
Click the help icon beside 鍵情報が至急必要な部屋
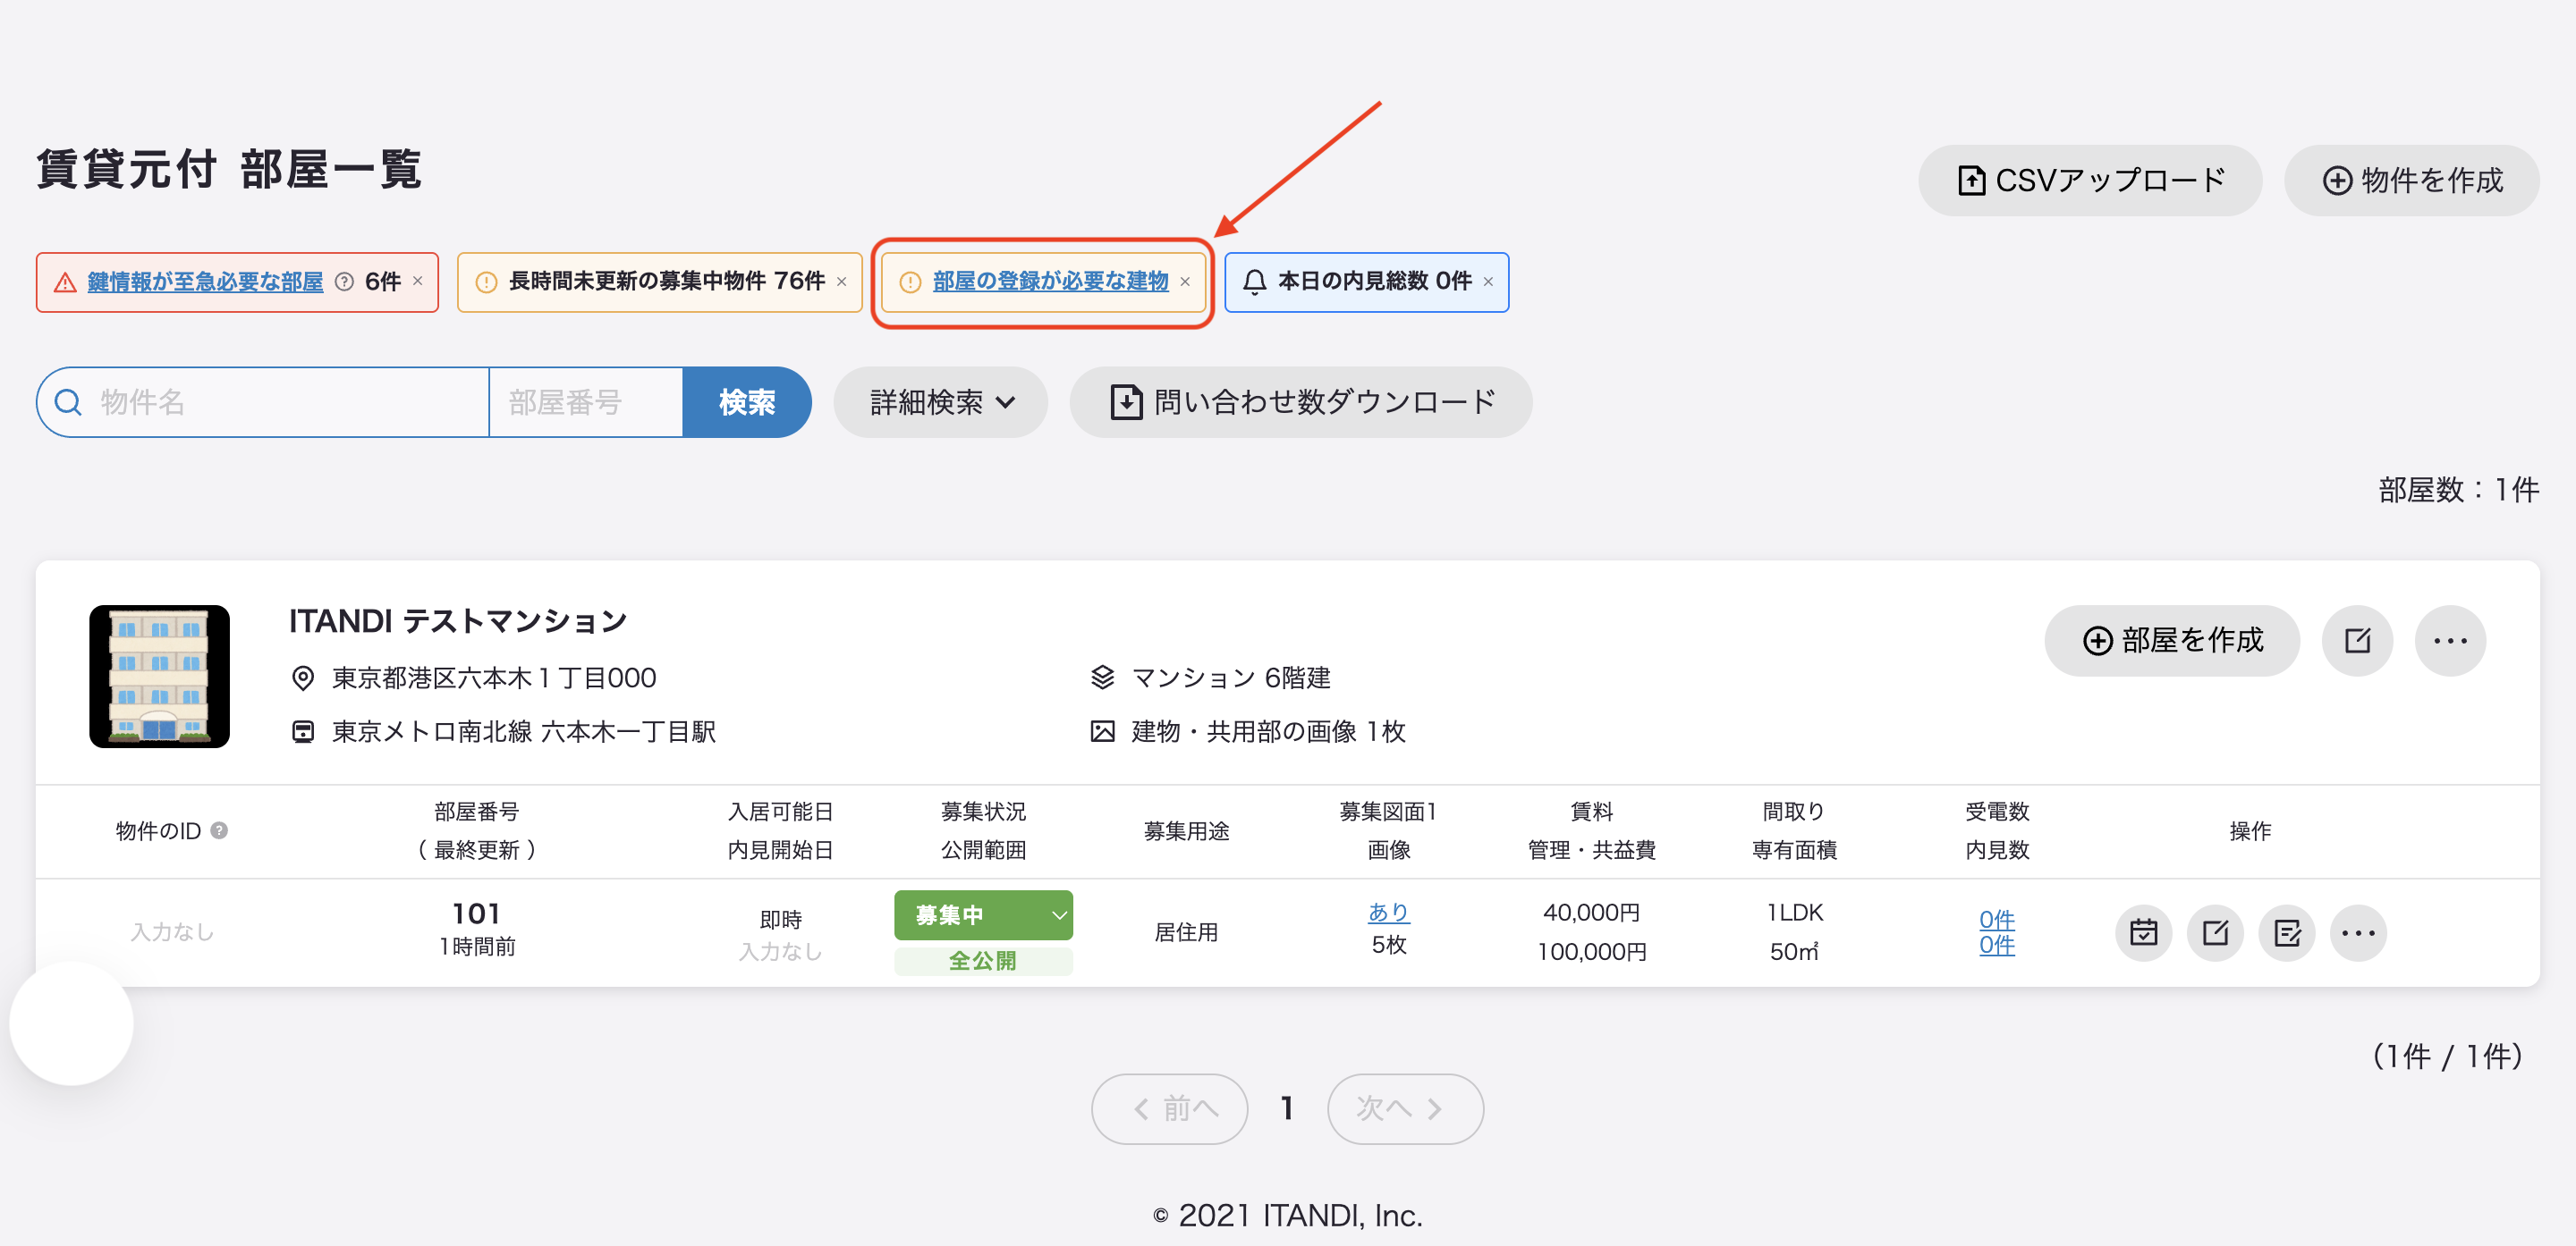tap(344, 282)
